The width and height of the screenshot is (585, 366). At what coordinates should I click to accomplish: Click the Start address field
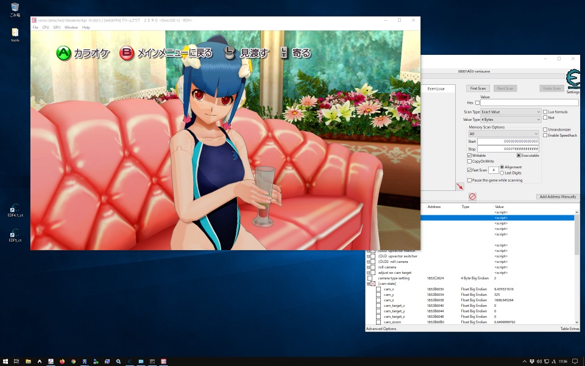[508, 142]
